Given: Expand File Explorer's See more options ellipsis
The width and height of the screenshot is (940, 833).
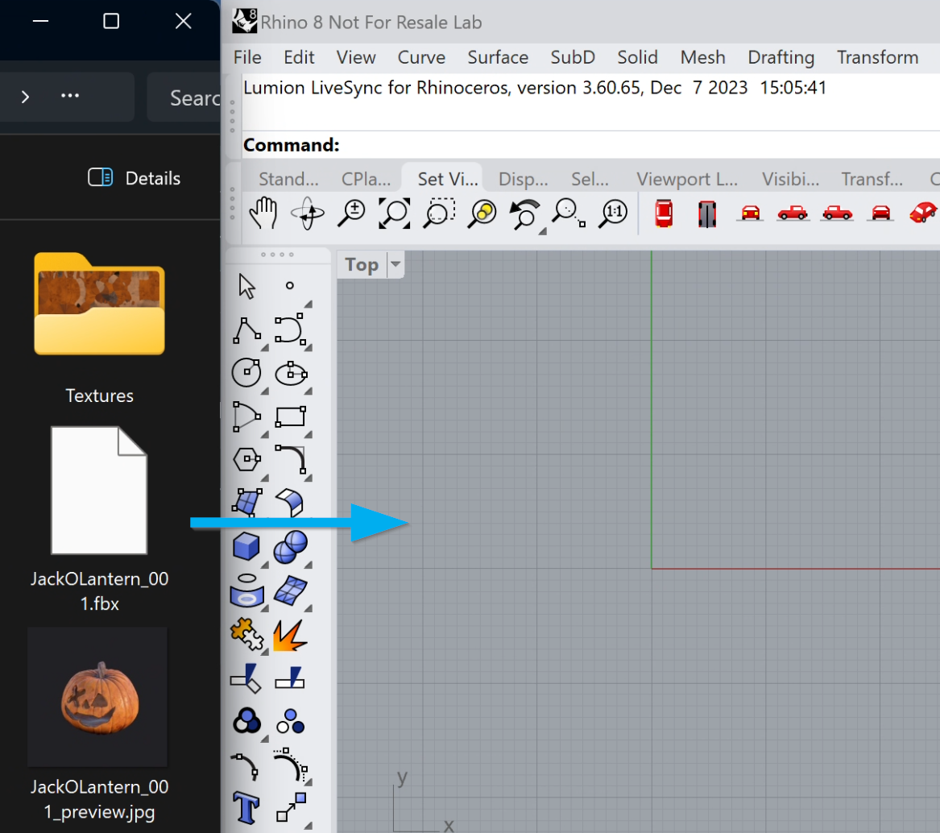Looking at the screenshot, I should pos(70,97).
